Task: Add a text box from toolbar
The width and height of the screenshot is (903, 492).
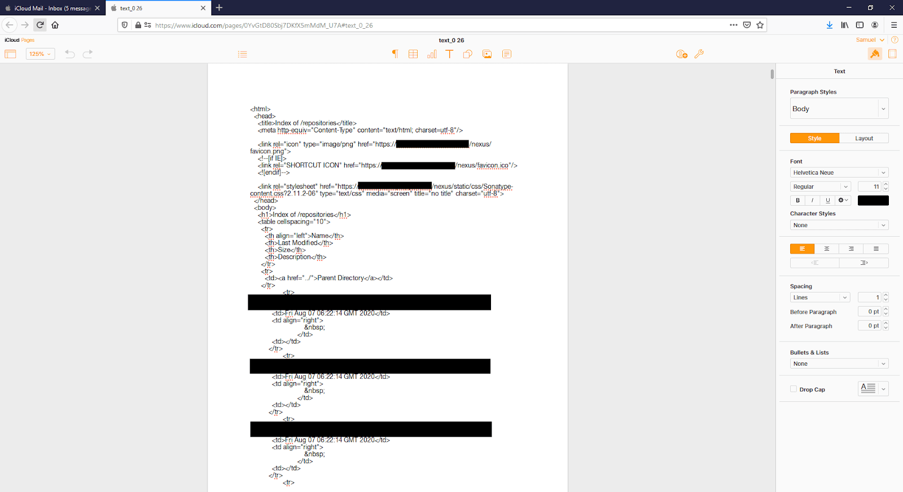Action: pyautogui.click(x=449, y=54)
